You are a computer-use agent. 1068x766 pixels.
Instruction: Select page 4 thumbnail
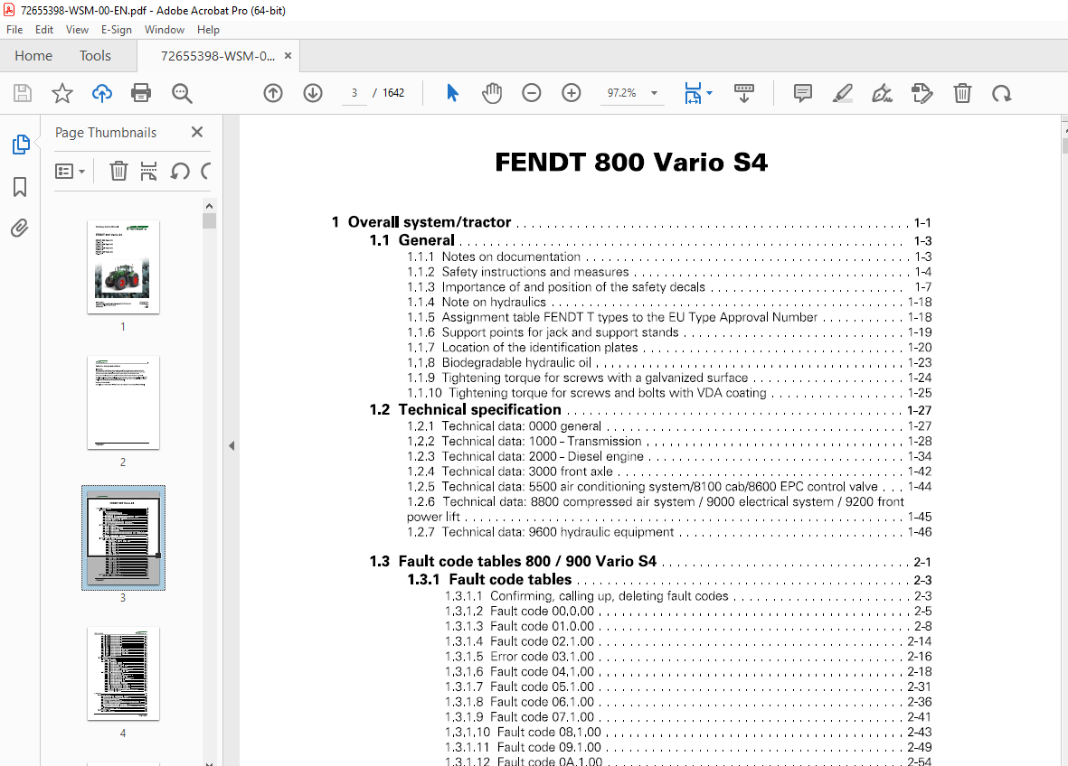click(x=123, y=673)
